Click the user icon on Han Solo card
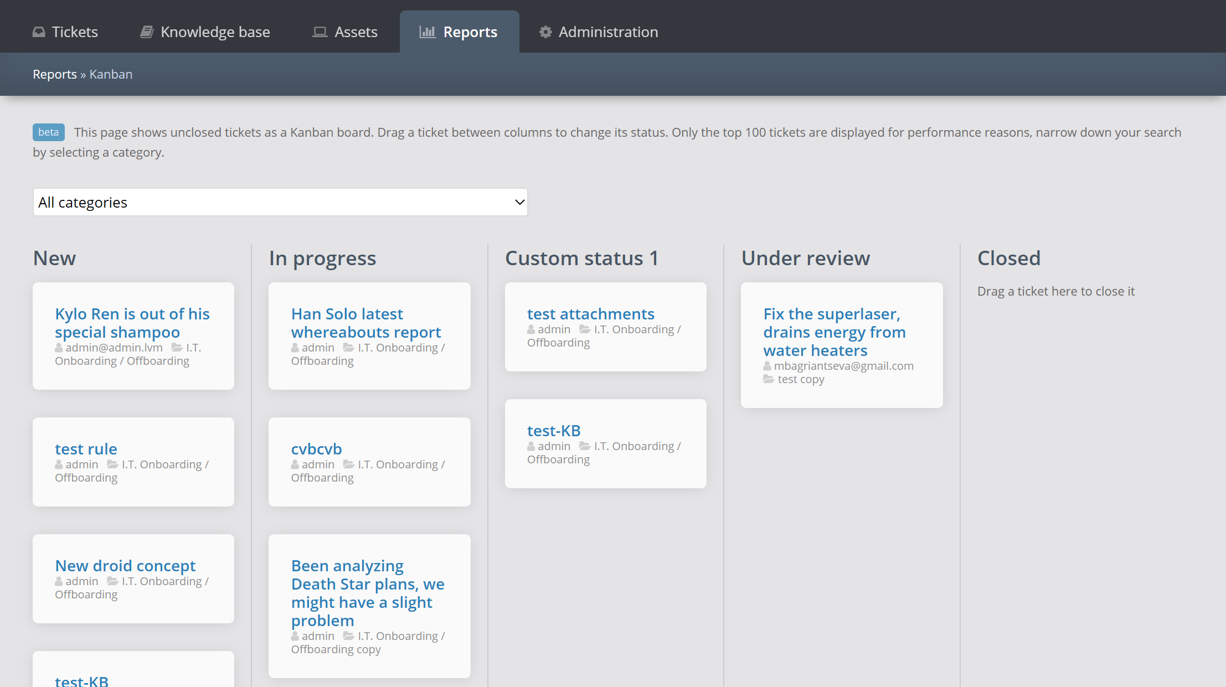Screen dimensions: 1226x687 point(294,347)
